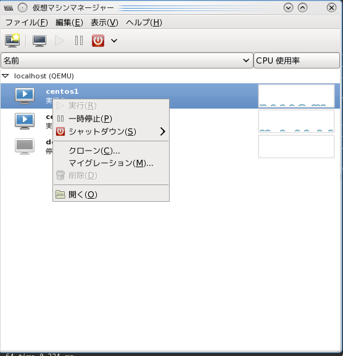Close the 仮想マシンマネージャー window

(331, 8)
